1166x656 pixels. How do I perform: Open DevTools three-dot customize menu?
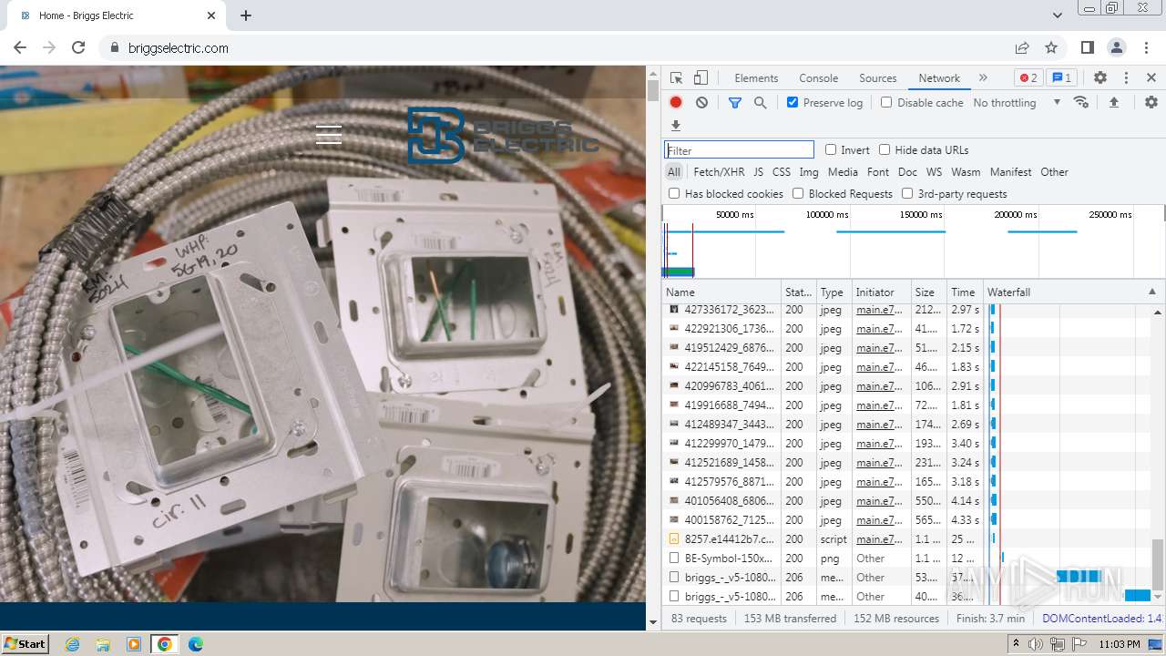click(1126, 78)
